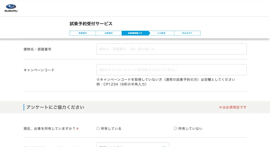Click the 試乗予約受付サービス page title
This screenshot has width=270, height=147.
pyautogui.click(x=91, y=24)
